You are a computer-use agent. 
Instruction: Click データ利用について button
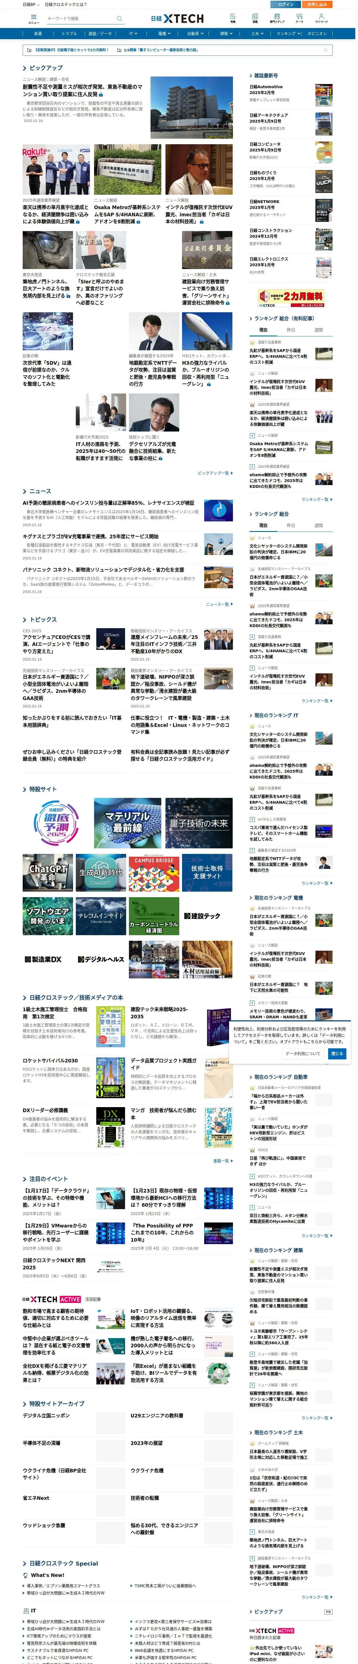pyautogui.click(x=303, y=1053)
